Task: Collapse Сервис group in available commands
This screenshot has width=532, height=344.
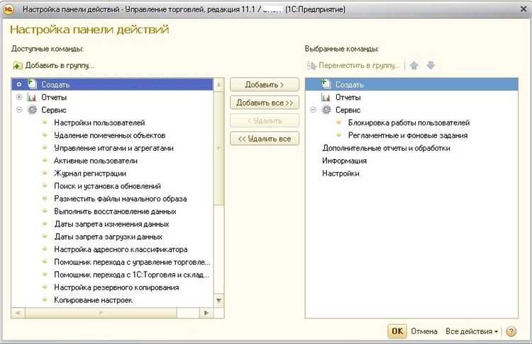Action: pos(19,110)
